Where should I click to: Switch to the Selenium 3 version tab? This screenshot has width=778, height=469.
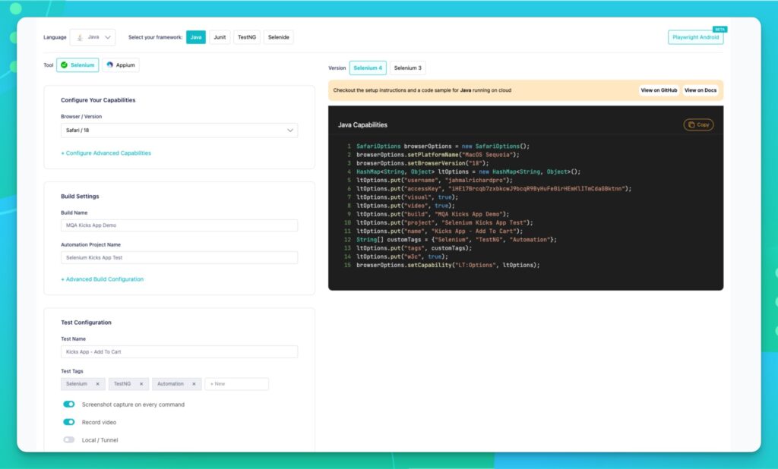tap(407, 68)
